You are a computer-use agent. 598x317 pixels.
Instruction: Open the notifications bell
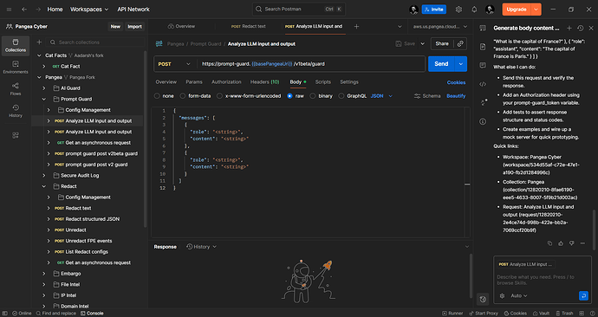474,10
